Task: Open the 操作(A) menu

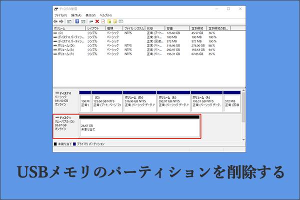Action: 76,15
